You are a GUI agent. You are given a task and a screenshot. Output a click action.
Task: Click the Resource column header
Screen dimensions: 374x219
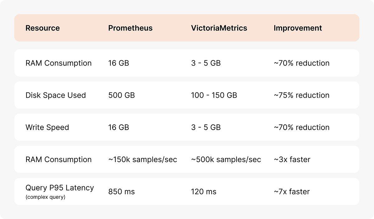click(x=42, y=28)
